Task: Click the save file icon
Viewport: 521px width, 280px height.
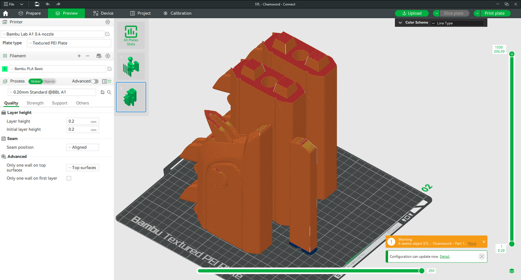Action: 37,4
